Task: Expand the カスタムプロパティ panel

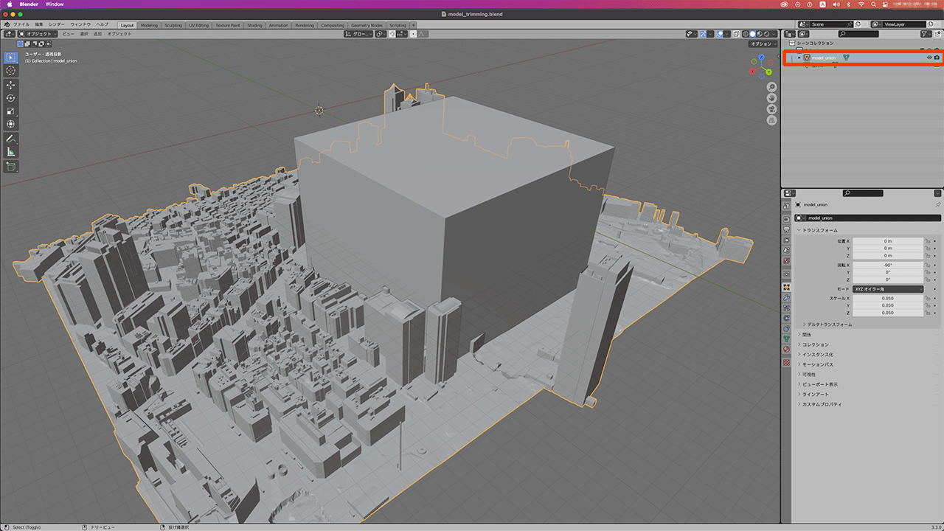Action: point(819,404)
